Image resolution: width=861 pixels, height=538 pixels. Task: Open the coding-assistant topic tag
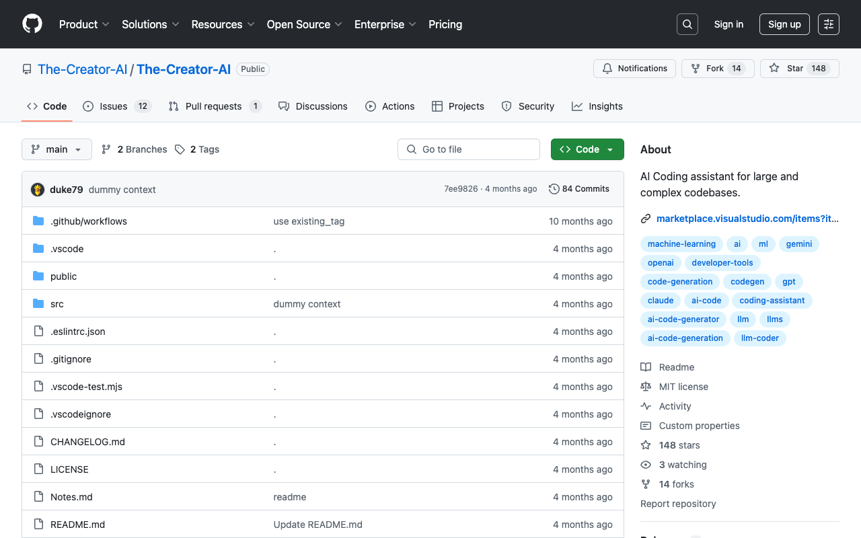772,301
